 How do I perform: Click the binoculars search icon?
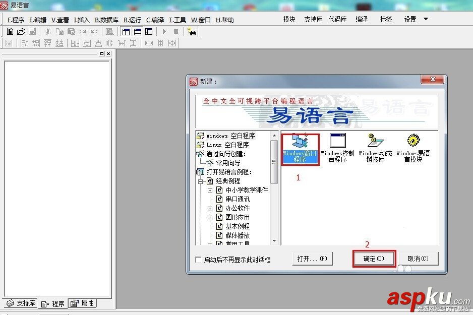[192, 32]
